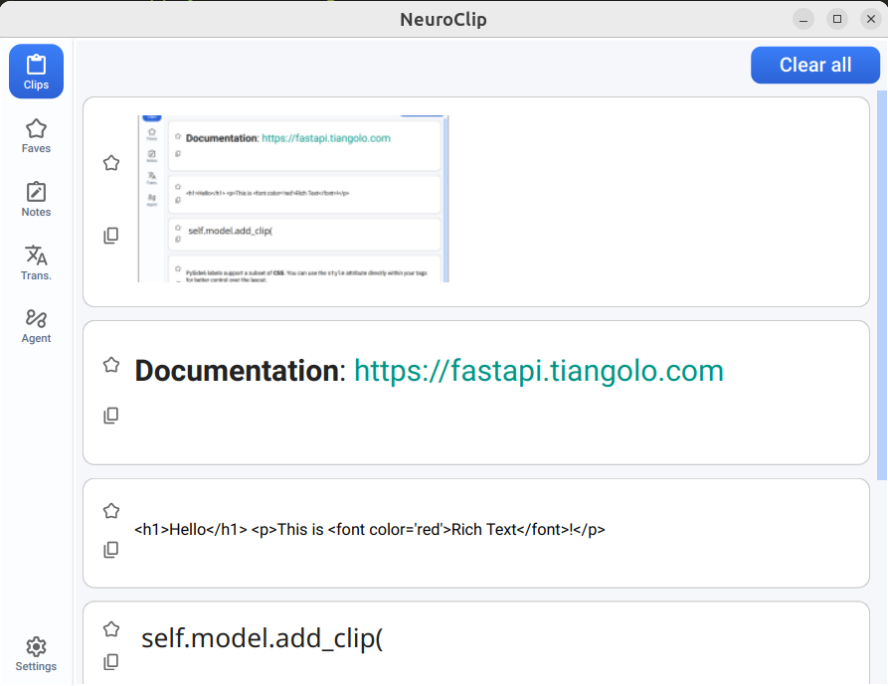Click the vertical scrollbar of clips list
888x686 pixels.
tap(882, 284)
